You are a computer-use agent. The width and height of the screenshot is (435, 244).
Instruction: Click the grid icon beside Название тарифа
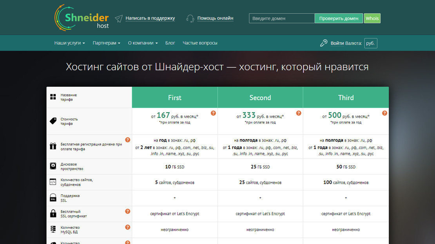(x=53, y=97)
